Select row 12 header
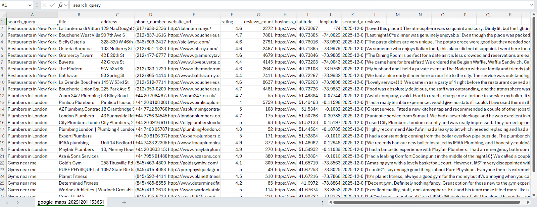The height and width of the screenshot is (207, 537). point(3,96)
